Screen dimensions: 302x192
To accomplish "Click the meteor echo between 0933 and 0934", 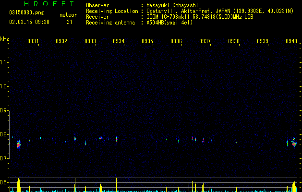I will pos(100,138).
